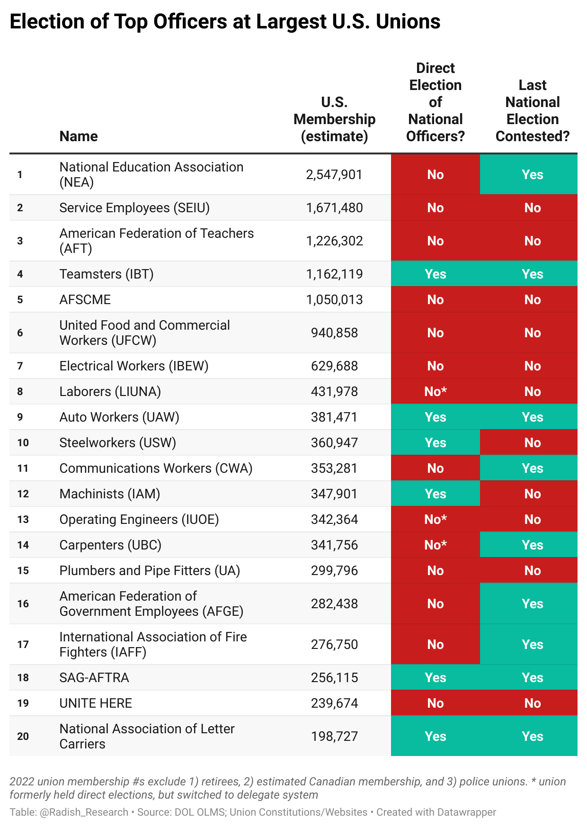
Task: Click the SAG-AFTRA row name
Action: [94, 677]
